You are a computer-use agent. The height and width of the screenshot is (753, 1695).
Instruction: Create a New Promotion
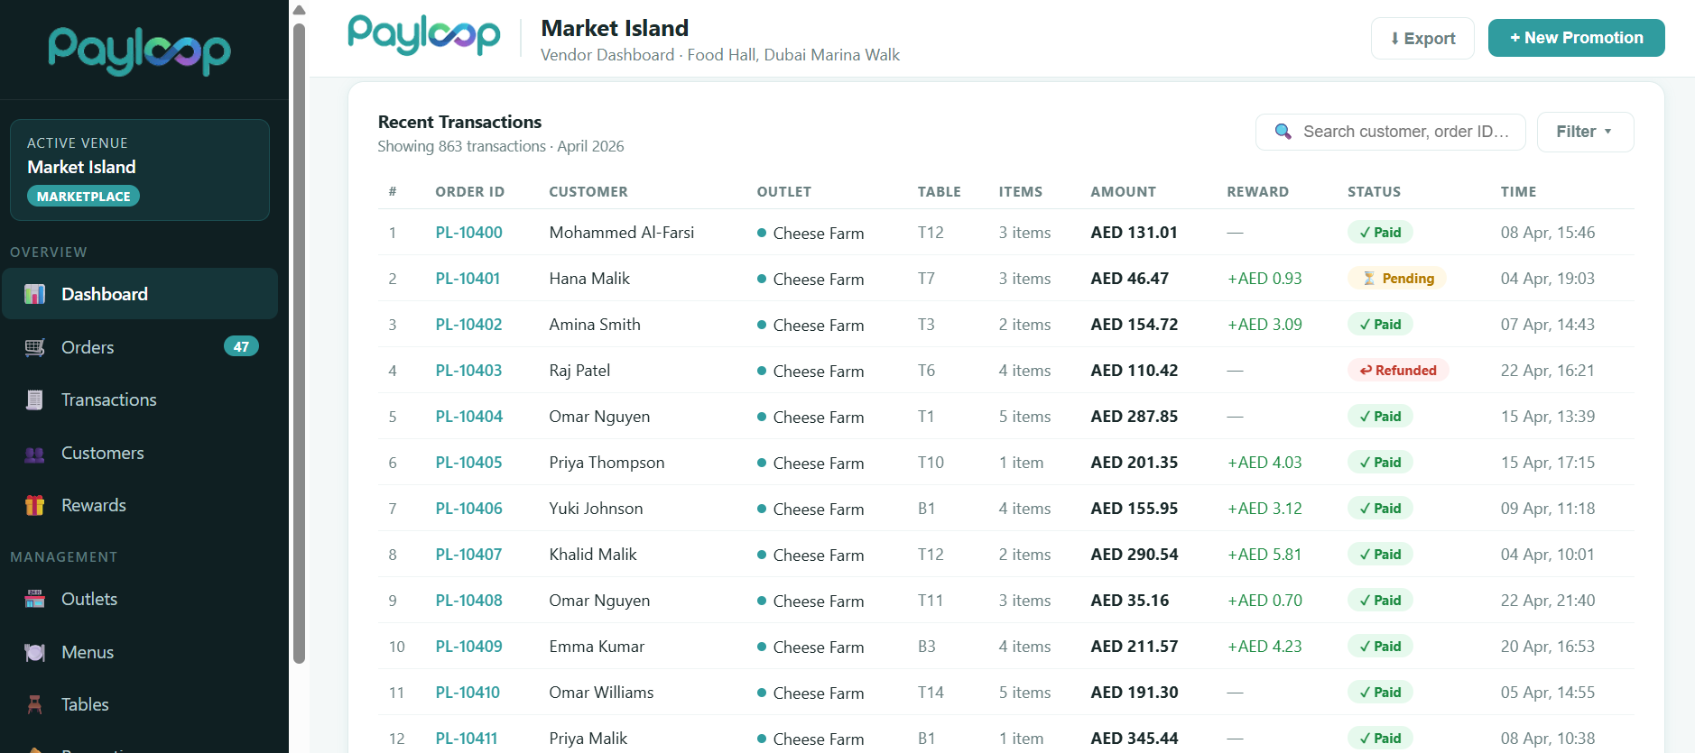[1576, 38]
